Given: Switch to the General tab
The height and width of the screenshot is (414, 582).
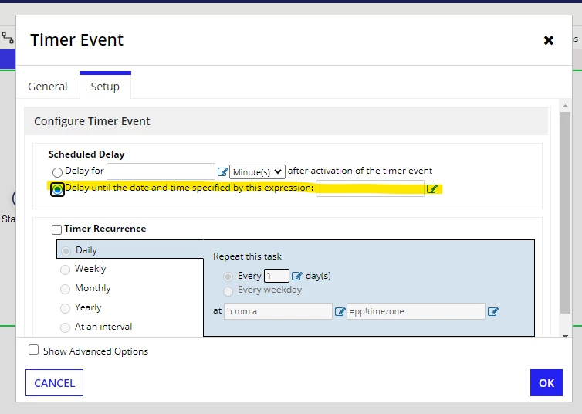Looking at the screenshot, I should pos(48,87).
